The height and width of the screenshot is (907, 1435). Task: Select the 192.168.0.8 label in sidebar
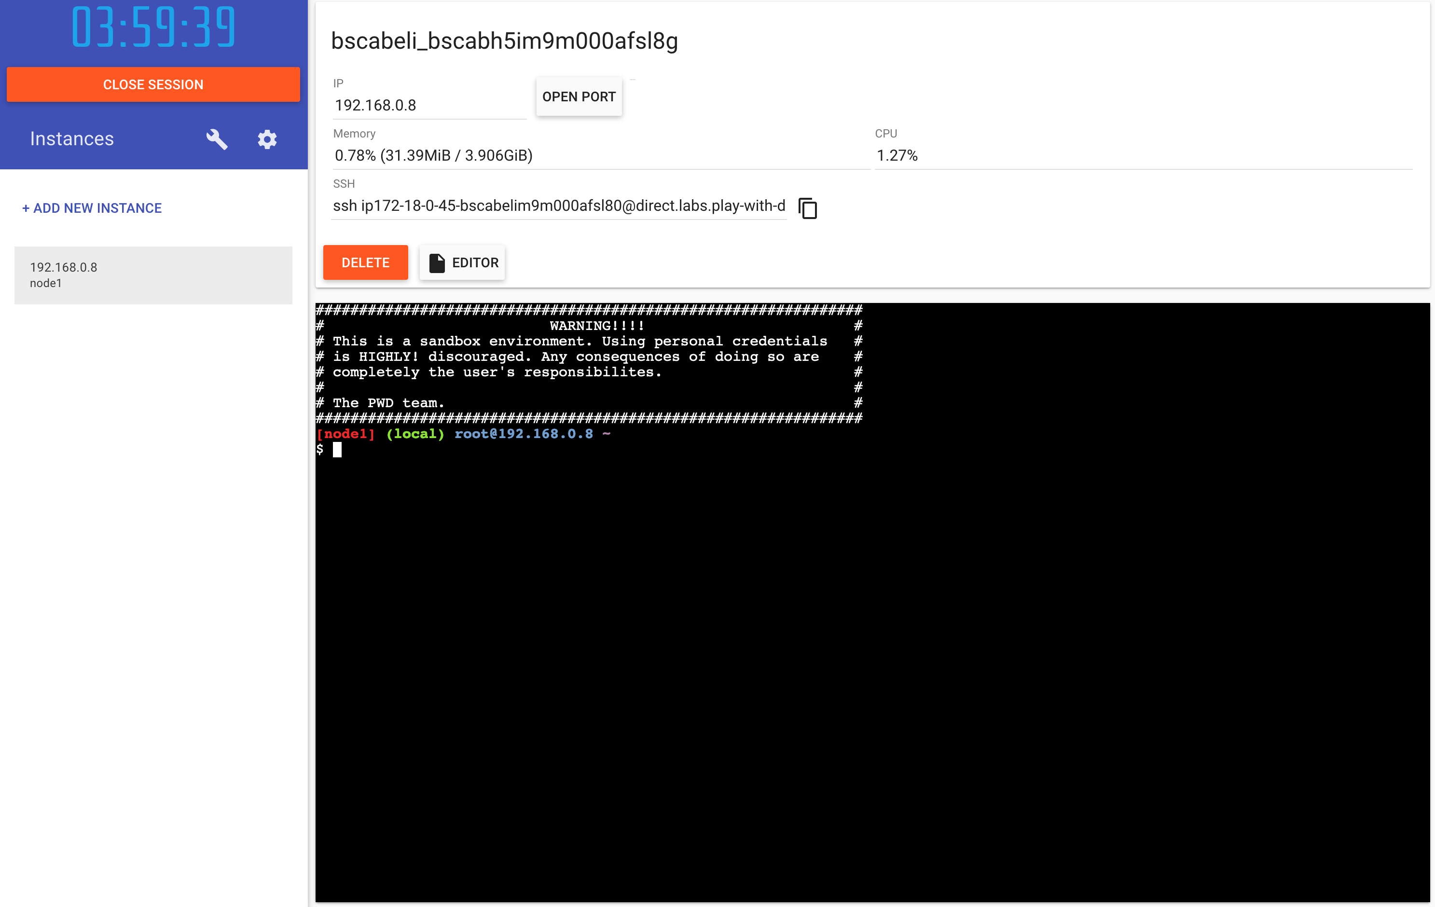click(64, 267)
